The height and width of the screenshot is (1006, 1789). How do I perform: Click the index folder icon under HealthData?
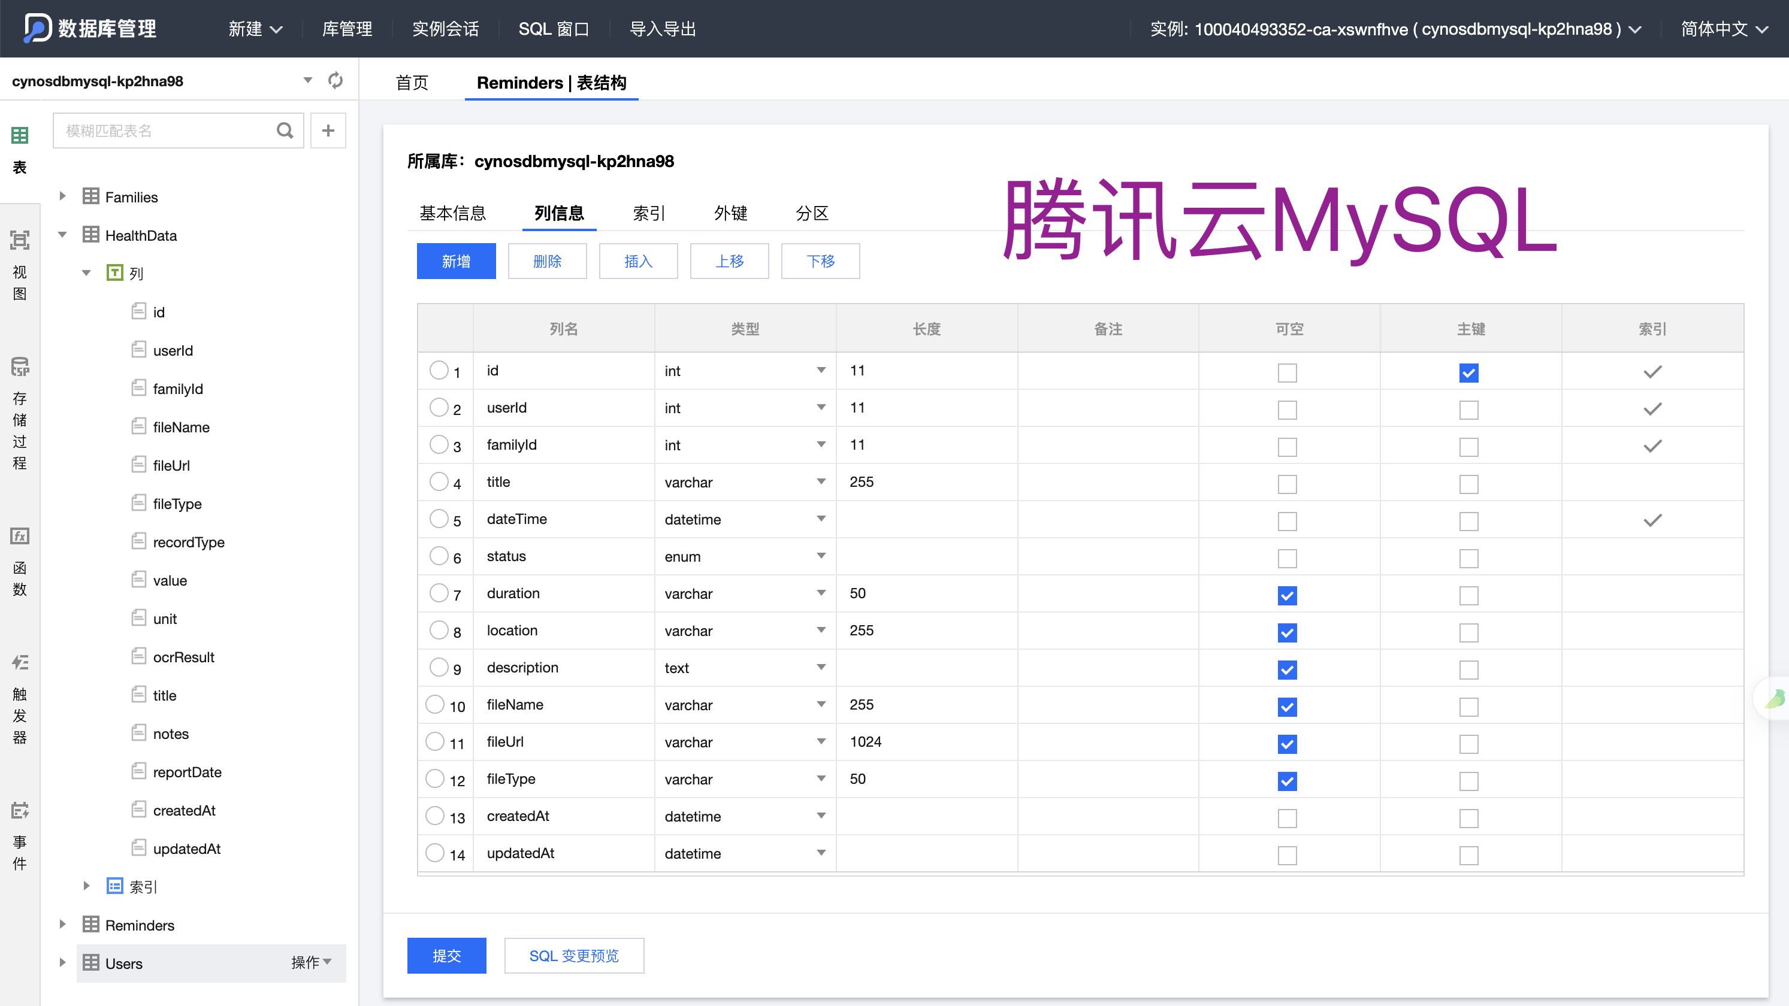pos(114,887)
